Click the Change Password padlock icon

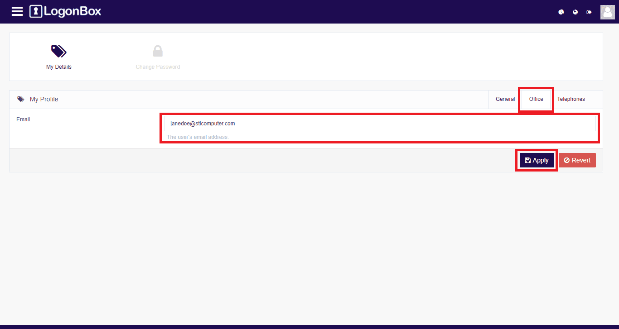(158, 51)
